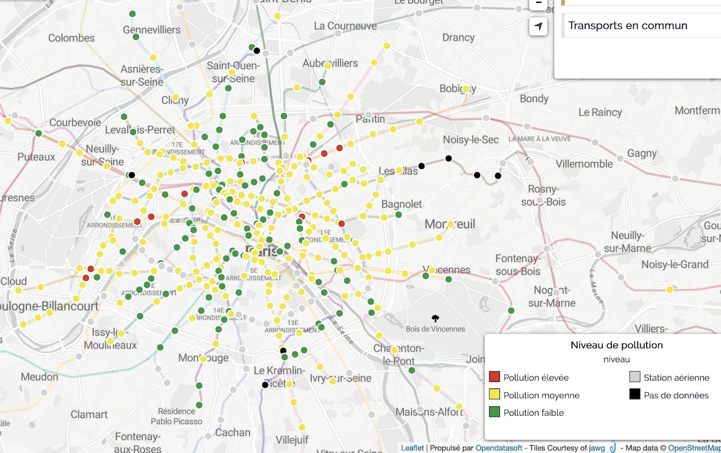Visit the OpenStreetMap attribution link
721x453 pixels.
pyautogui.click(x=694, y=448)
